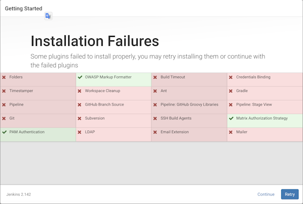Click the red X next to Git
The height and width of the screenshot is (204, 303).
click(x=4, y=118)
